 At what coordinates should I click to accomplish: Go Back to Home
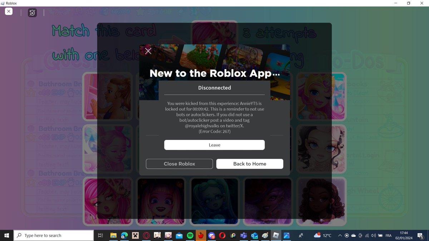pyautogui.click(x=250, y=164)
